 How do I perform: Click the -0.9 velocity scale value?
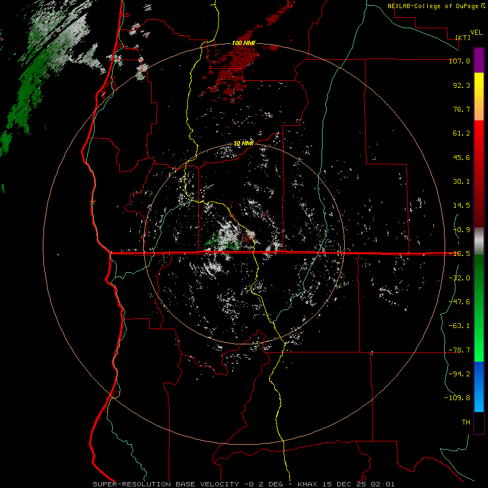pos(461,230)
